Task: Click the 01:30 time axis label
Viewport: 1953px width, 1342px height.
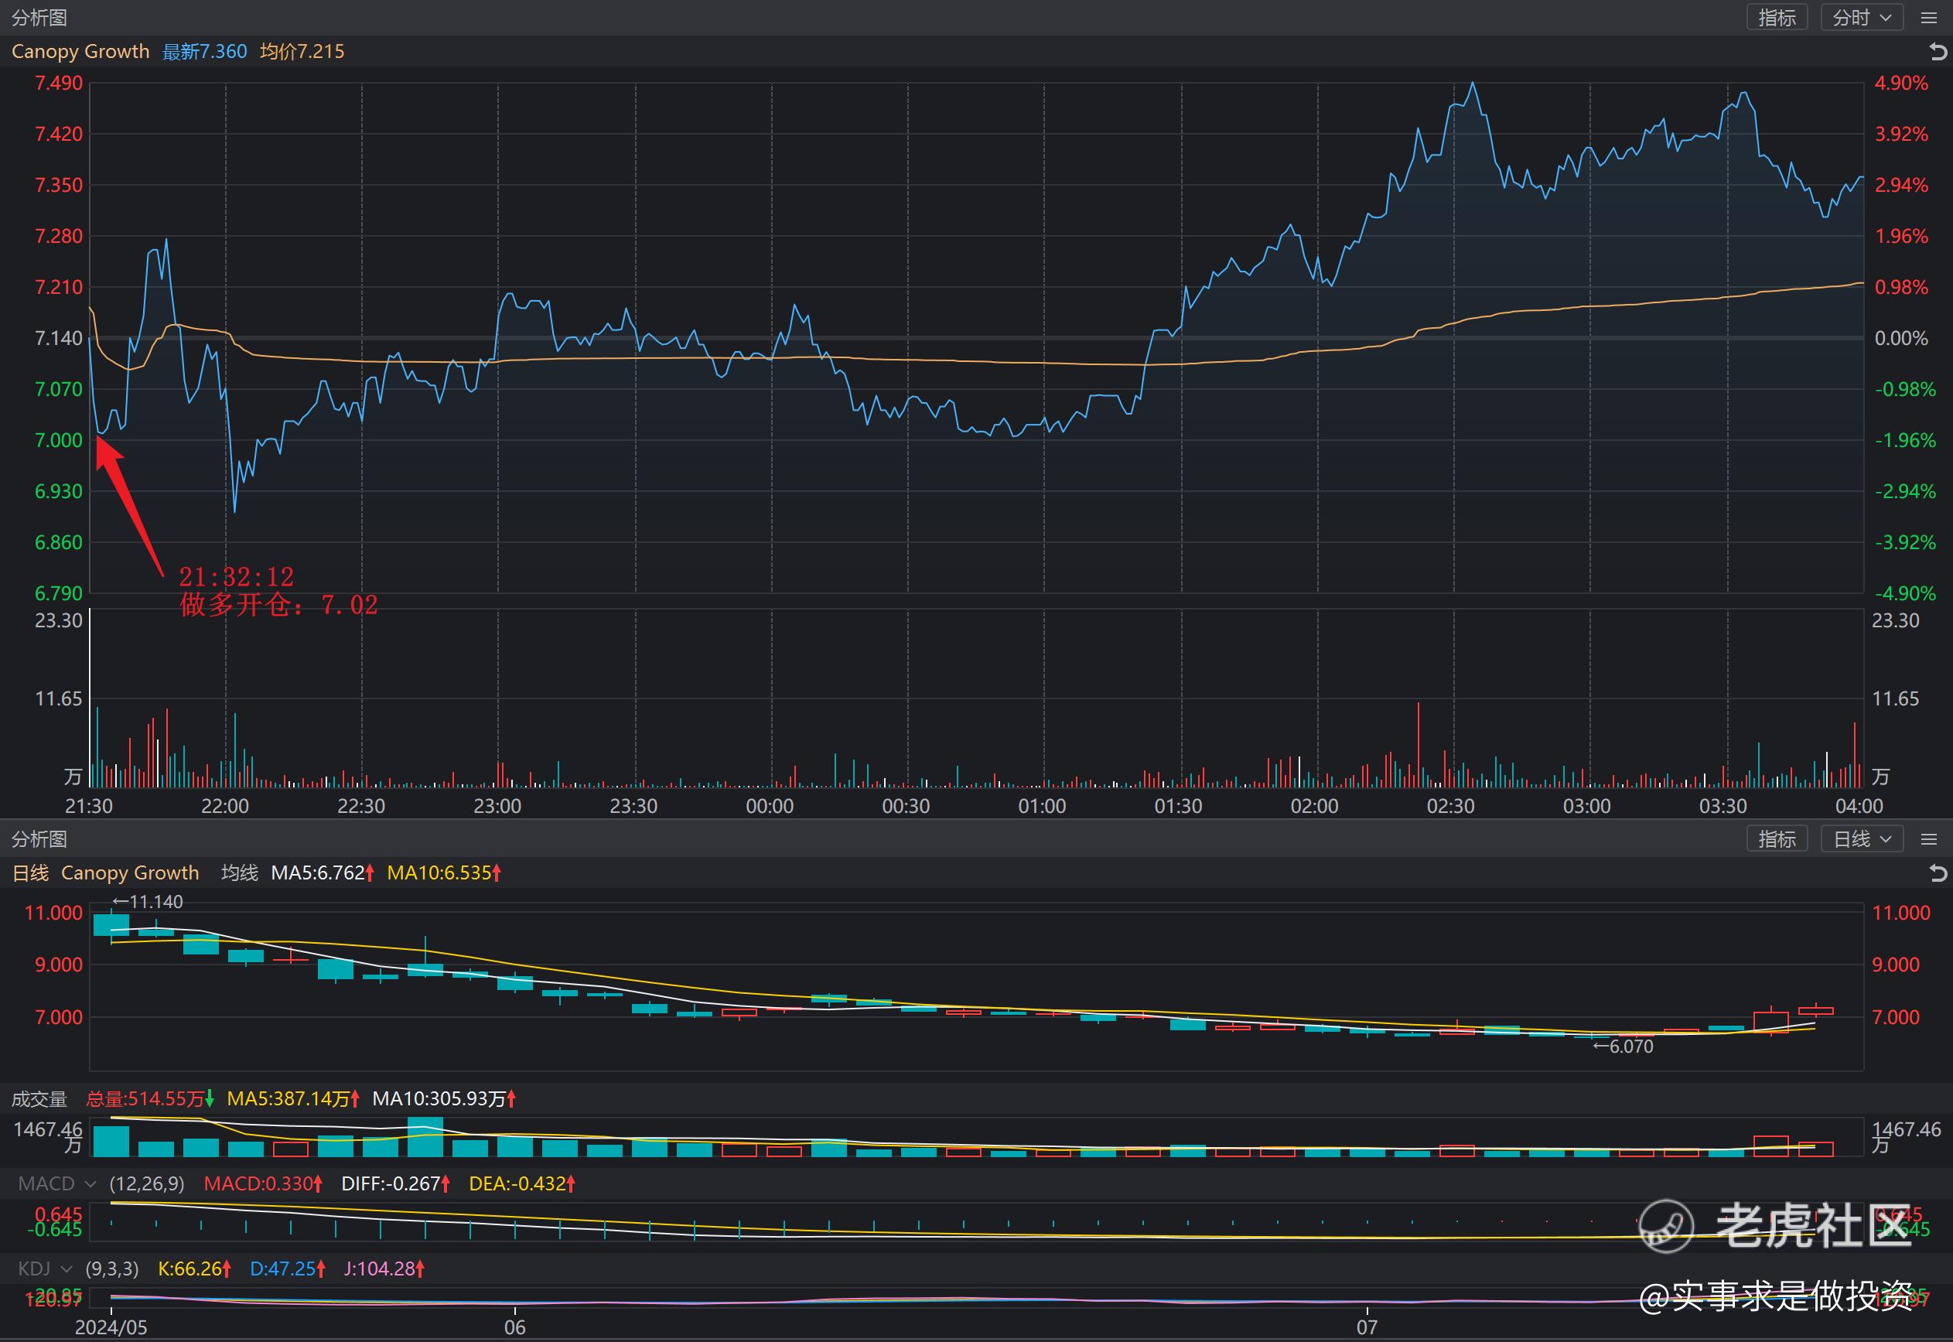Action: click(1179, 807)
